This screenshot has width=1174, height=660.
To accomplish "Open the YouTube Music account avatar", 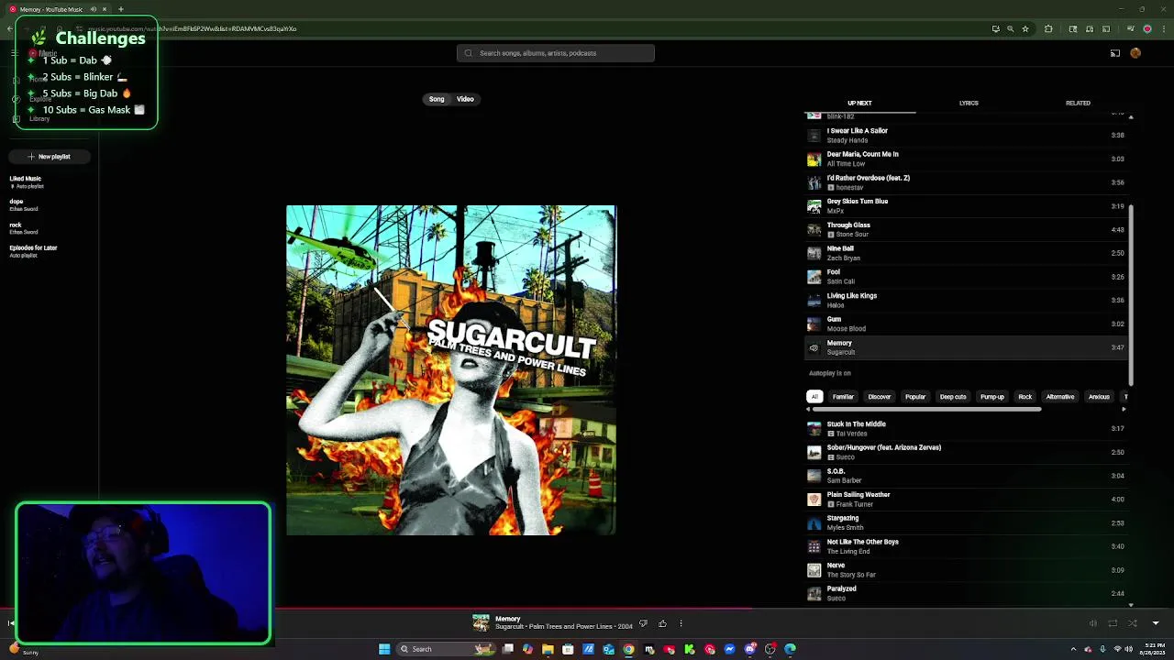I will coord(1135,53).
